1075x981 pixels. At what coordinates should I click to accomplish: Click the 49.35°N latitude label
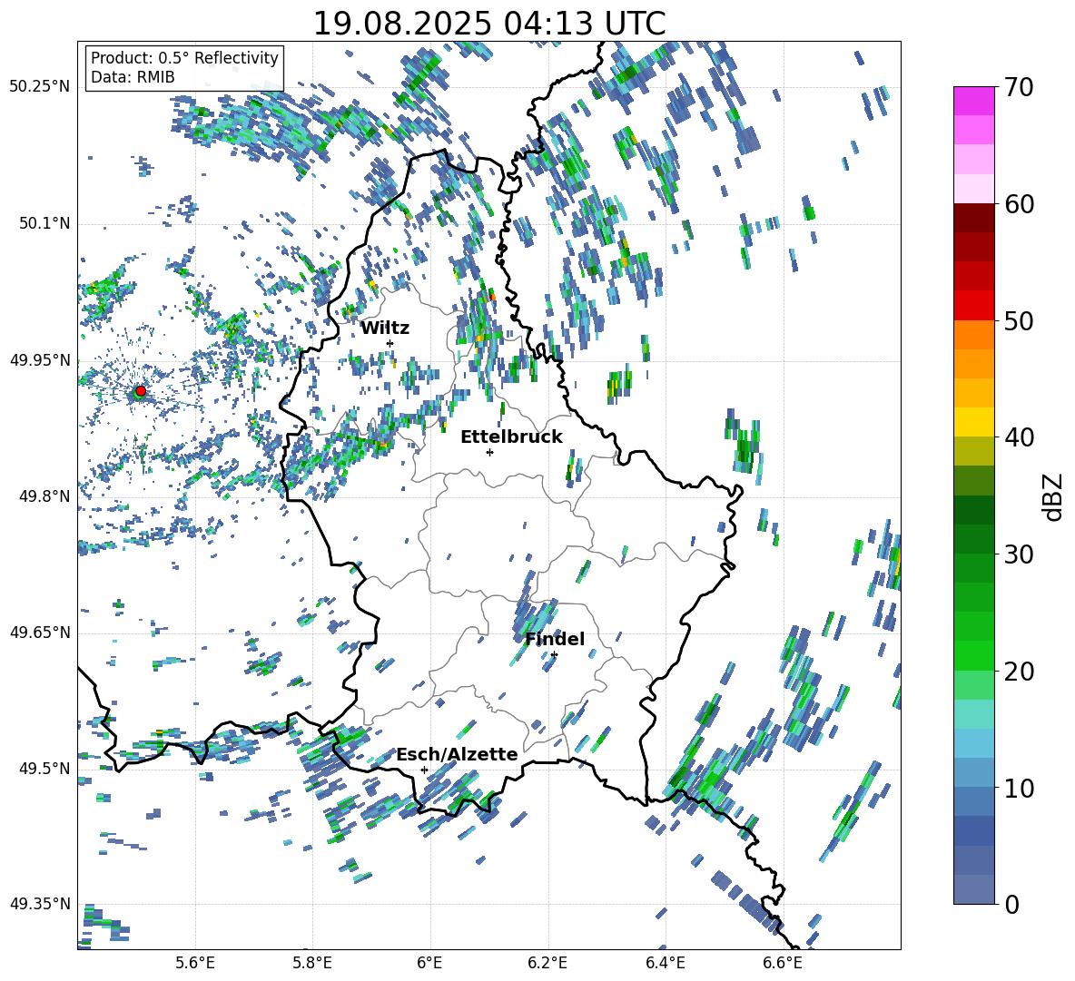[40, 904]
